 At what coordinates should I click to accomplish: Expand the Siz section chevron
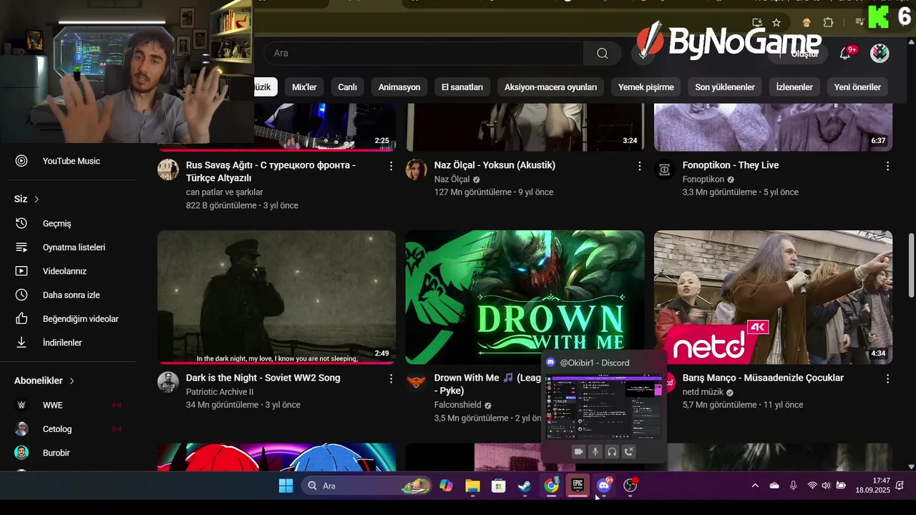coord(36,199)
